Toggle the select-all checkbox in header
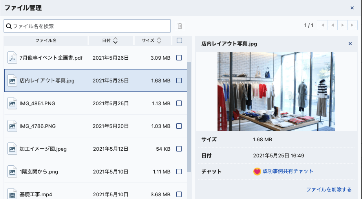Image resolution: width=362 pixels, height=199 pixels. point(179,40)
